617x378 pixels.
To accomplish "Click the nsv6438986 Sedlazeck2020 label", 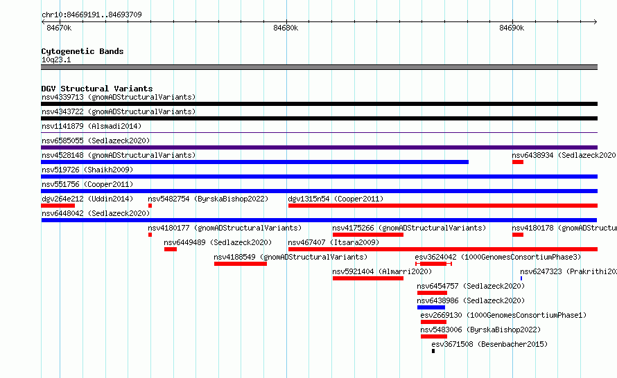I will click(471, 300).
